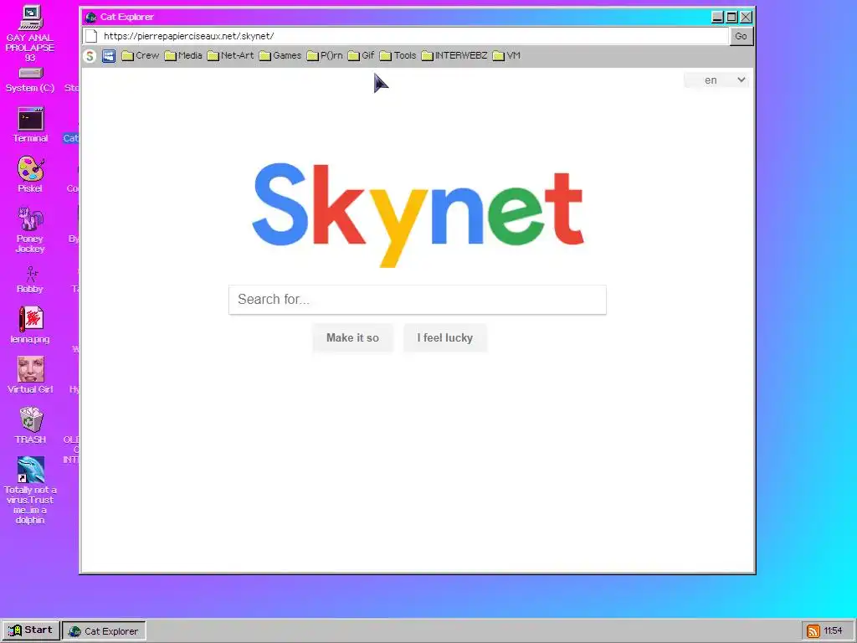Open the Media bookmarks folder
Screen dimensions: 857x643
click(183, 56)
